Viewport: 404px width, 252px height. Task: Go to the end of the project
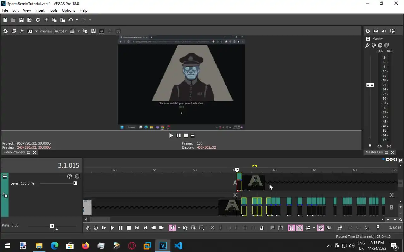(x=145, y=228)
